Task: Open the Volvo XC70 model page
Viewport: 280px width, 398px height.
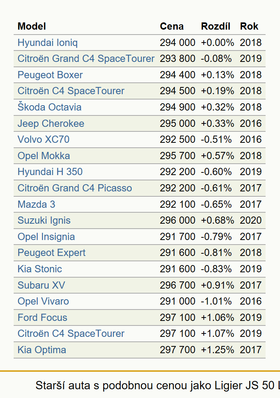Action: 43,139
